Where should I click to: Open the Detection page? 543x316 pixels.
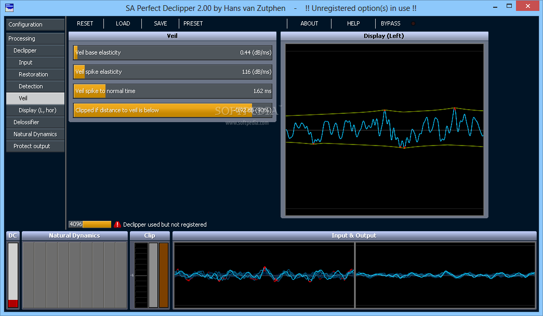[35, 86]
